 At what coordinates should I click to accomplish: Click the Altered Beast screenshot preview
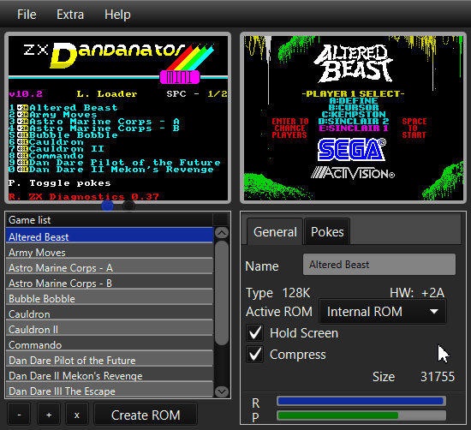[x=354, y=118]
